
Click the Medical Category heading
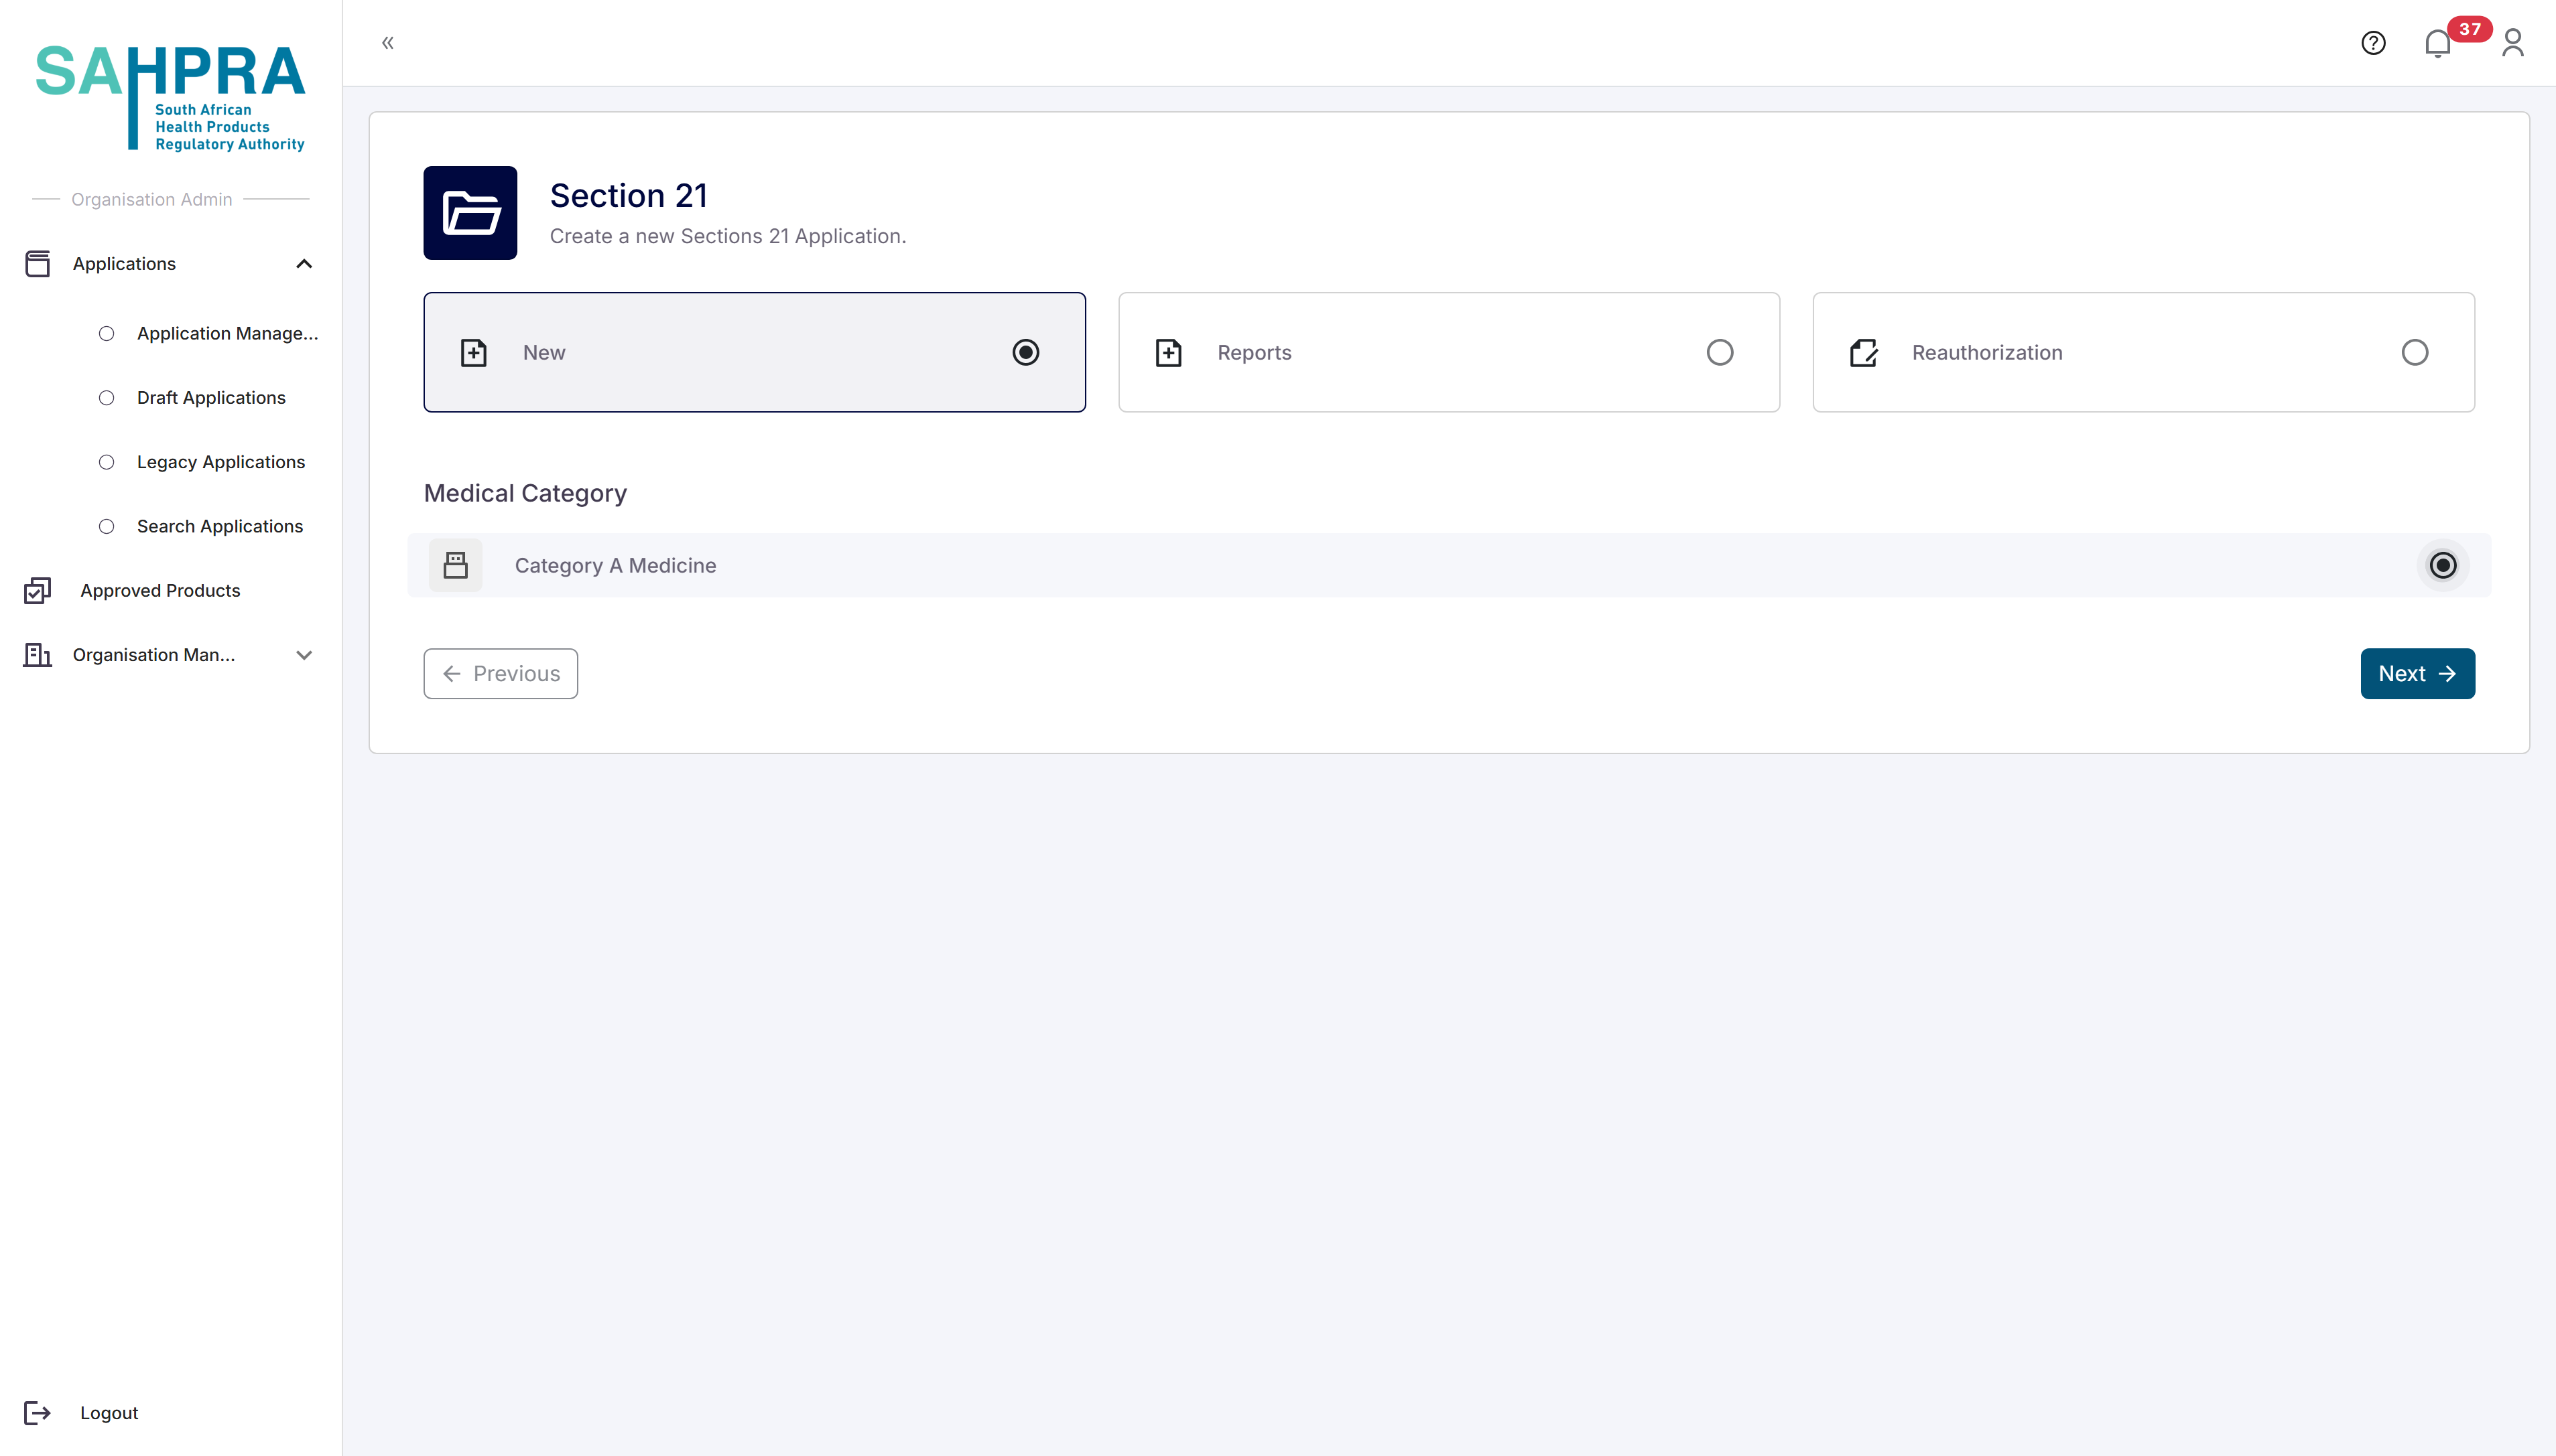pyautogui.click(x=525, y=493)
